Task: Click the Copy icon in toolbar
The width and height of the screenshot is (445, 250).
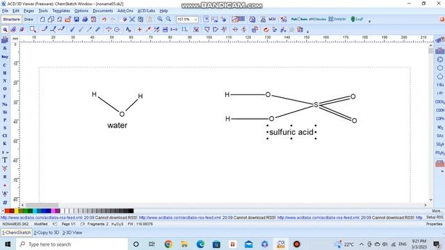Action: [x=140, y=19]
